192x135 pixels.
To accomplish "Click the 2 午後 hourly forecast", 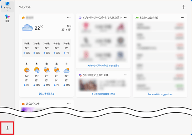I will pos(37,48).
